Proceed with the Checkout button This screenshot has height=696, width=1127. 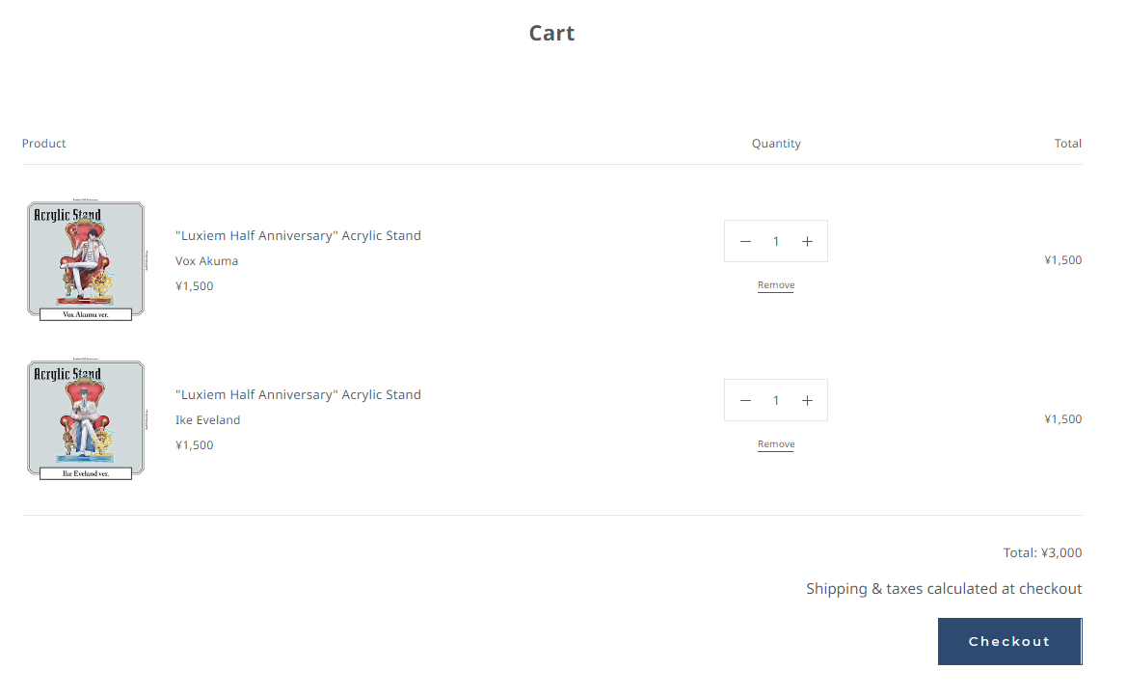click(1009, 642)
